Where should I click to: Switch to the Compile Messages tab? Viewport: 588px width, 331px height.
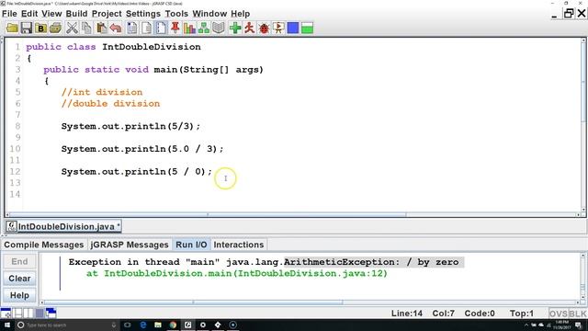click(44, 245)
